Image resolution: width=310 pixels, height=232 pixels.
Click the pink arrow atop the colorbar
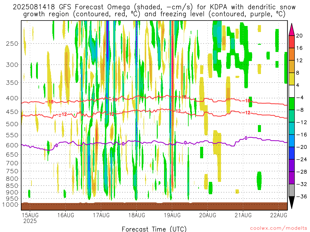click(x=292, y=29)
